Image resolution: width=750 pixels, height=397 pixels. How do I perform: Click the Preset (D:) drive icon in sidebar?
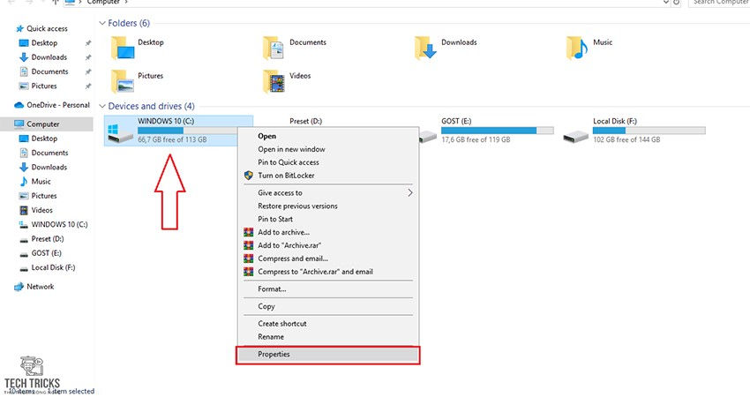pos(24,240)
